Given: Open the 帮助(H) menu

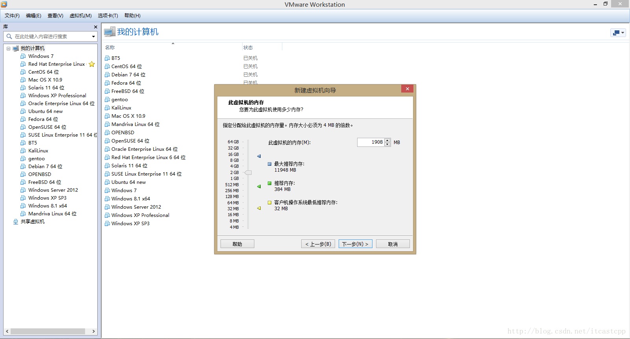Looking at the screenshot, I should pyautogui.click(x=132, y=16).
